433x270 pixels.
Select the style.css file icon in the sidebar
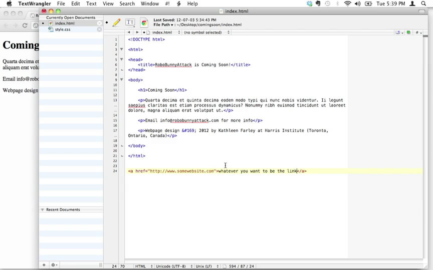click(51, 29)
